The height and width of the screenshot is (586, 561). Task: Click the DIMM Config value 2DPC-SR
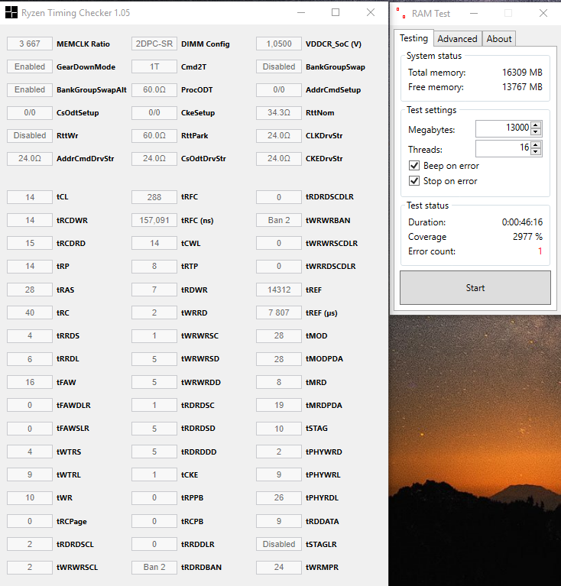pyautogui.click(x=154, y=44)
